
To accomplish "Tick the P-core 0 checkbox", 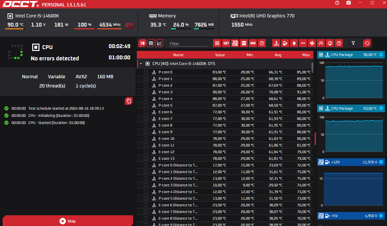I will click(x=146, y=72).
